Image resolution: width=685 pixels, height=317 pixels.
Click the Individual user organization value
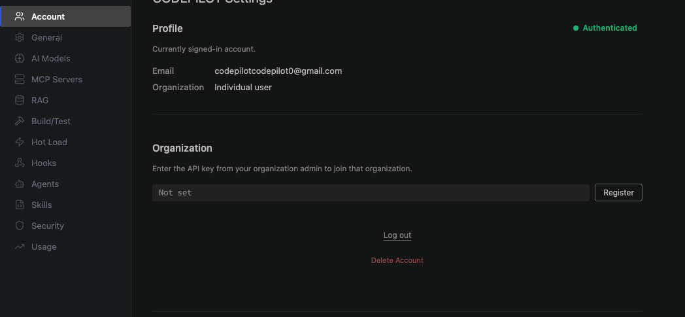[x=243, y=88]
